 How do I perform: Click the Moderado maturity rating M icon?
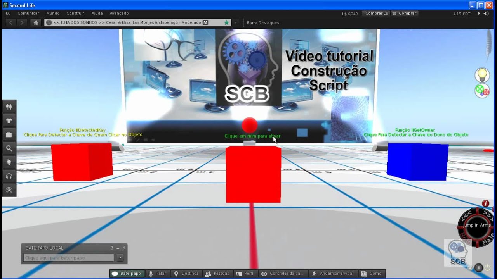205,22
